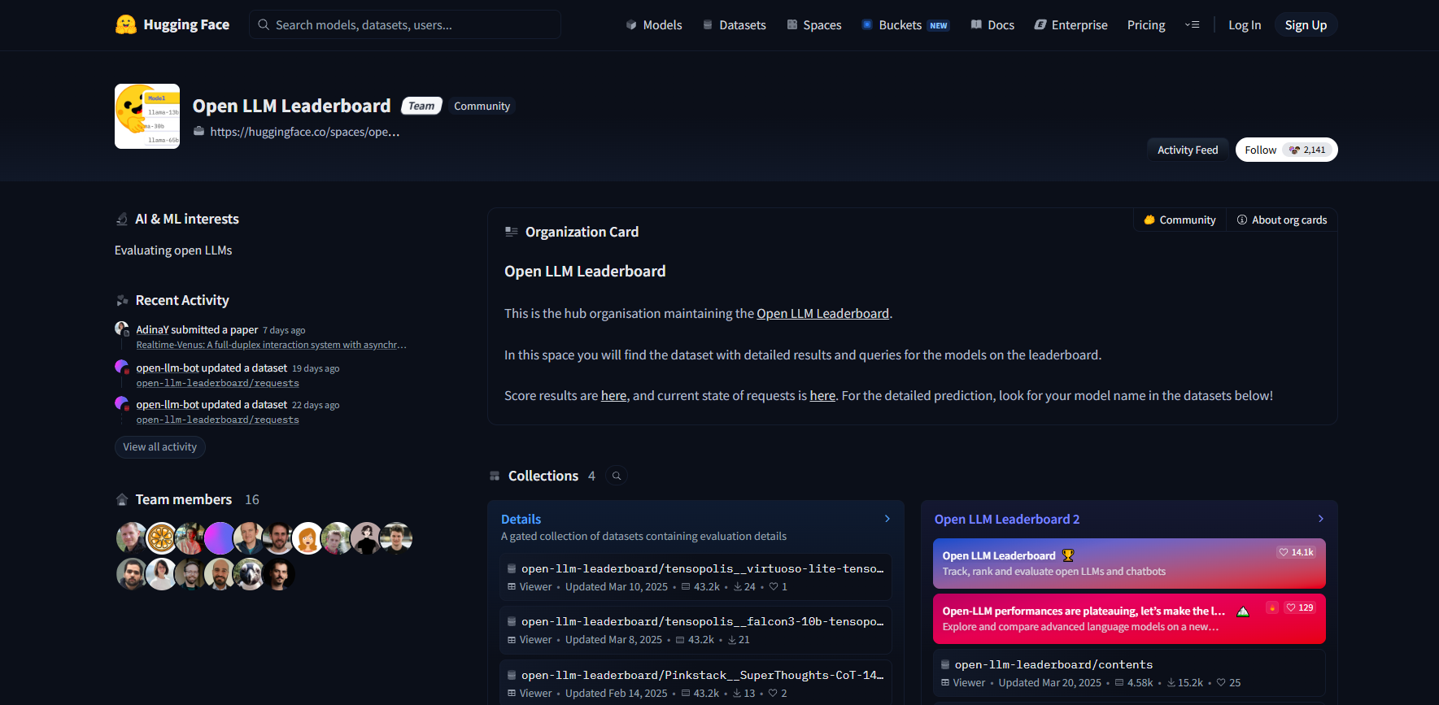Screen dimensions: 1439x705
Task: Click the cartoon red-haired team member avatar
Action: (x=307, y=538)
